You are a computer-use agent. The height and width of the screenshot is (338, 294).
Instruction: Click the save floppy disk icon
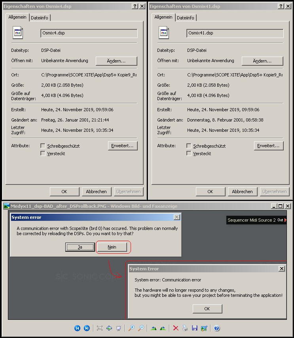(194, 328)
